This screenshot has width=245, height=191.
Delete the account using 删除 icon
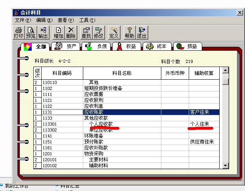(x=71, y=32)
